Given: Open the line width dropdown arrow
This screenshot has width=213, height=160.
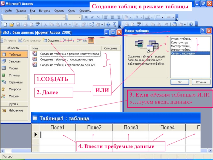Looking at the screenshot, I should click(162, 17).
